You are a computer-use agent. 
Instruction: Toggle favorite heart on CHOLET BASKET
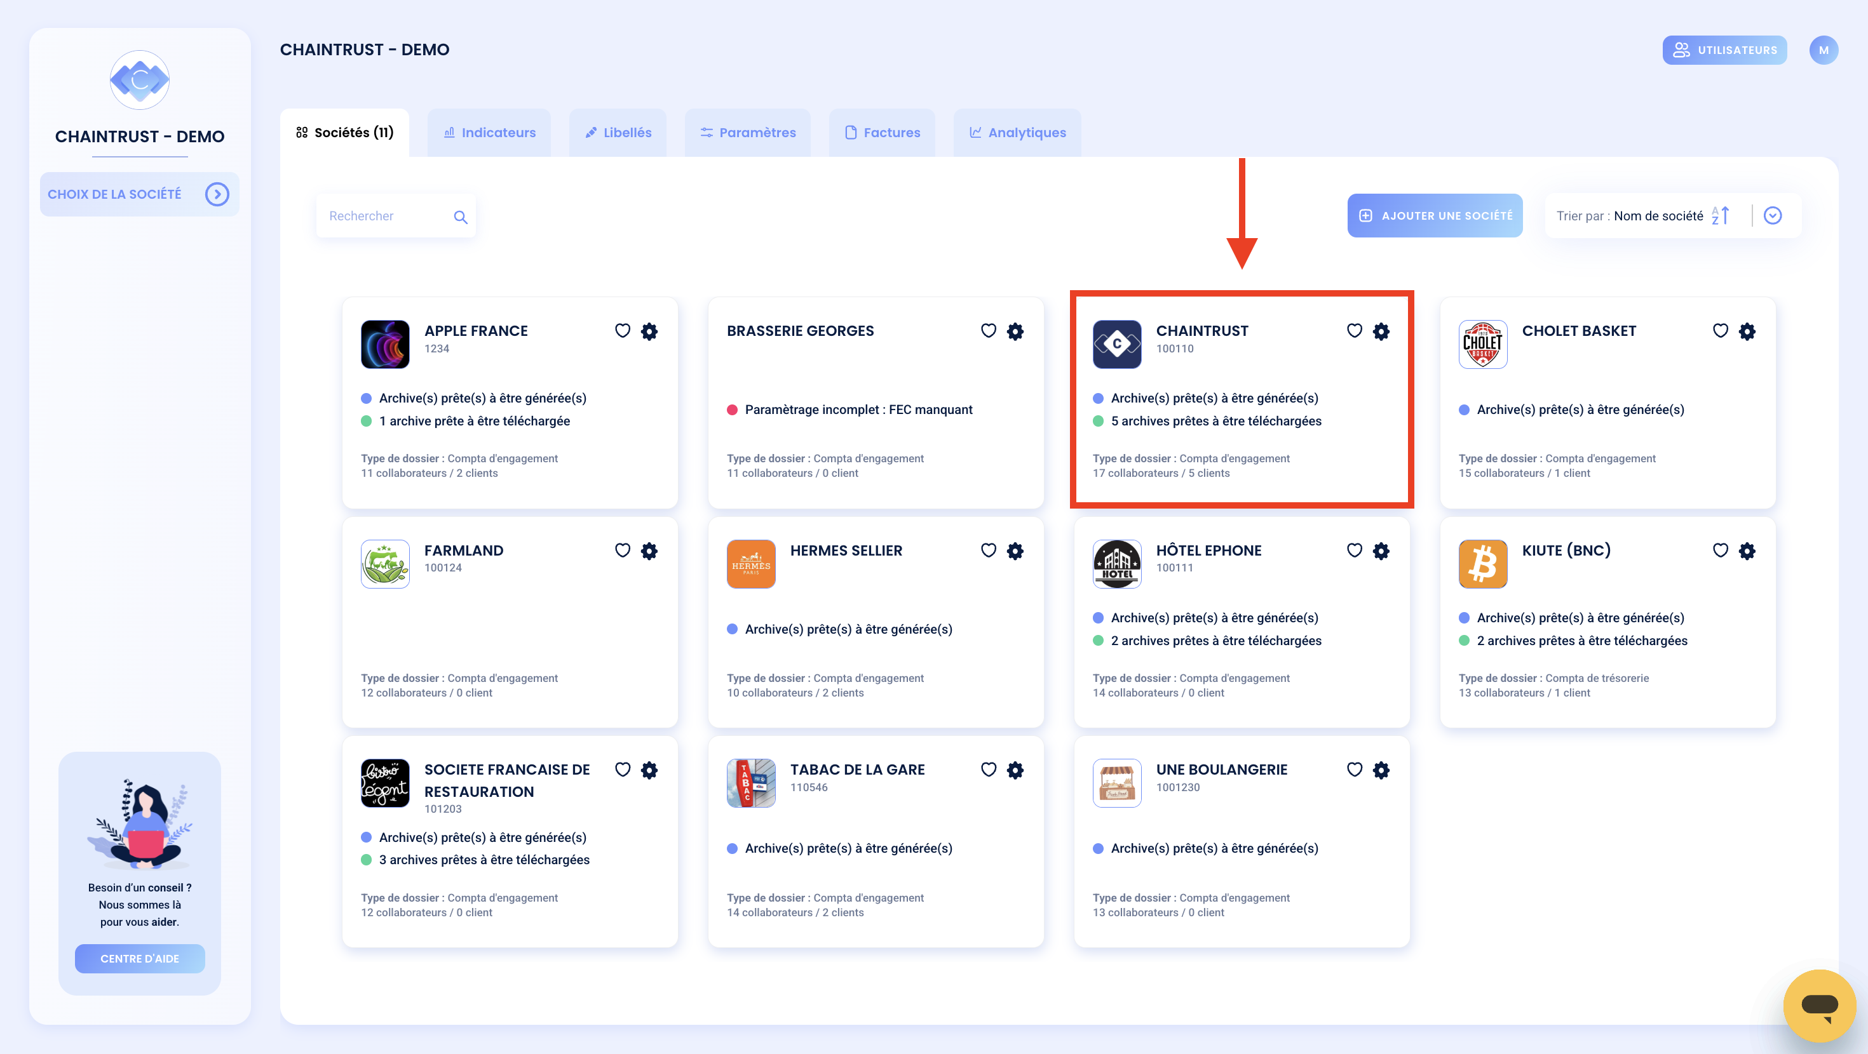1720,331
